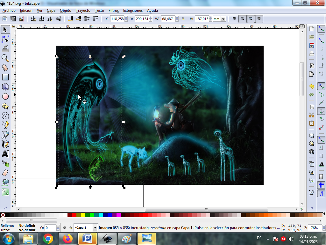The width and height of the screenshot is (326, 245).
Task: Select the Rectangle drawing tool
Action: (x=5, y=77)
